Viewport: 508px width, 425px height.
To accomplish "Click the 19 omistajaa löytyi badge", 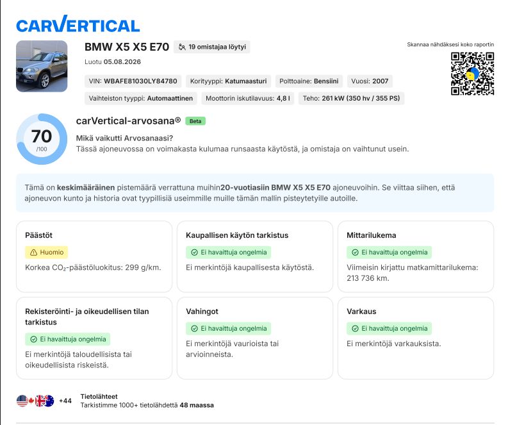I will [212, 47].
